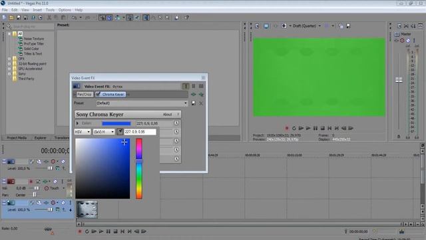
Task: Click the About button in Chroma Keyer
Action: click(x=167, y=115)
